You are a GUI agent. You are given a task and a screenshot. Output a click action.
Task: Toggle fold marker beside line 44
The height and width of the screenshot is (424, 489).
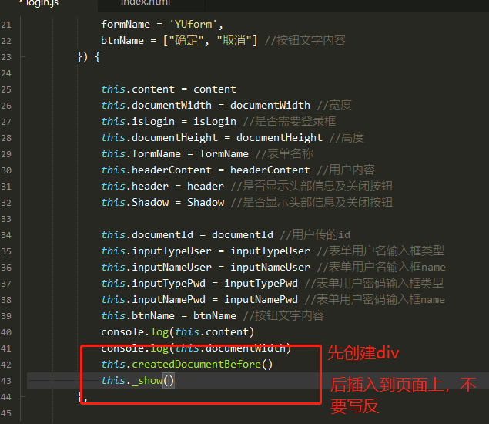tap(22, 397)
